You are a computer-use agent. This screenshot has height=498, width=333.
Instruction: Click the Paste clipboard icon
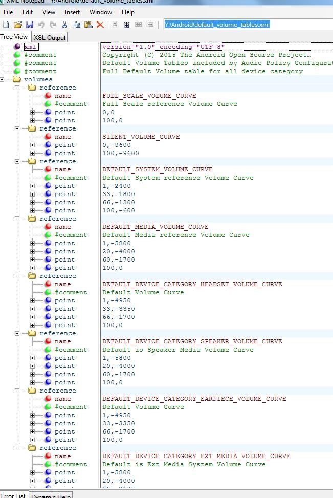coord(88,25)
